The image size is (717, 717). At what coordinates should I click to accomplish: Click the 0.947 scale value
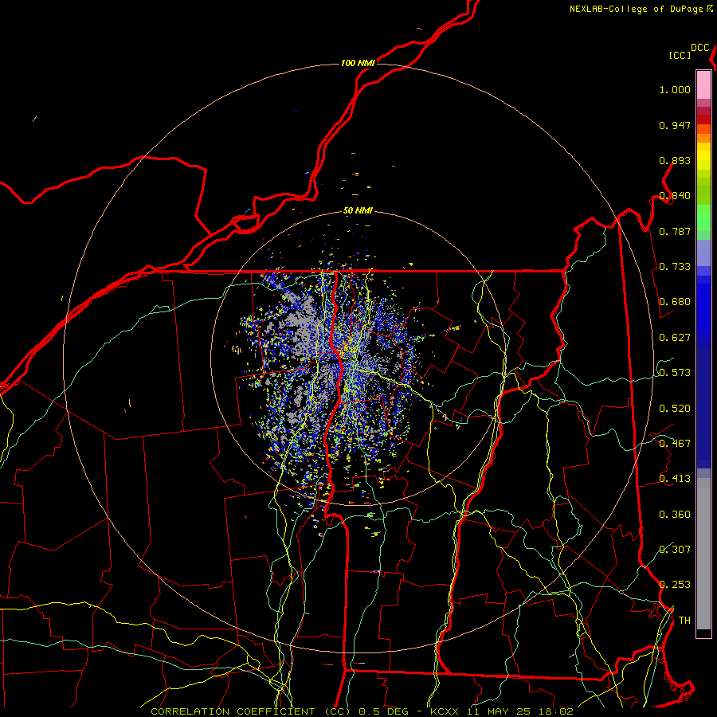click(675, 125)
